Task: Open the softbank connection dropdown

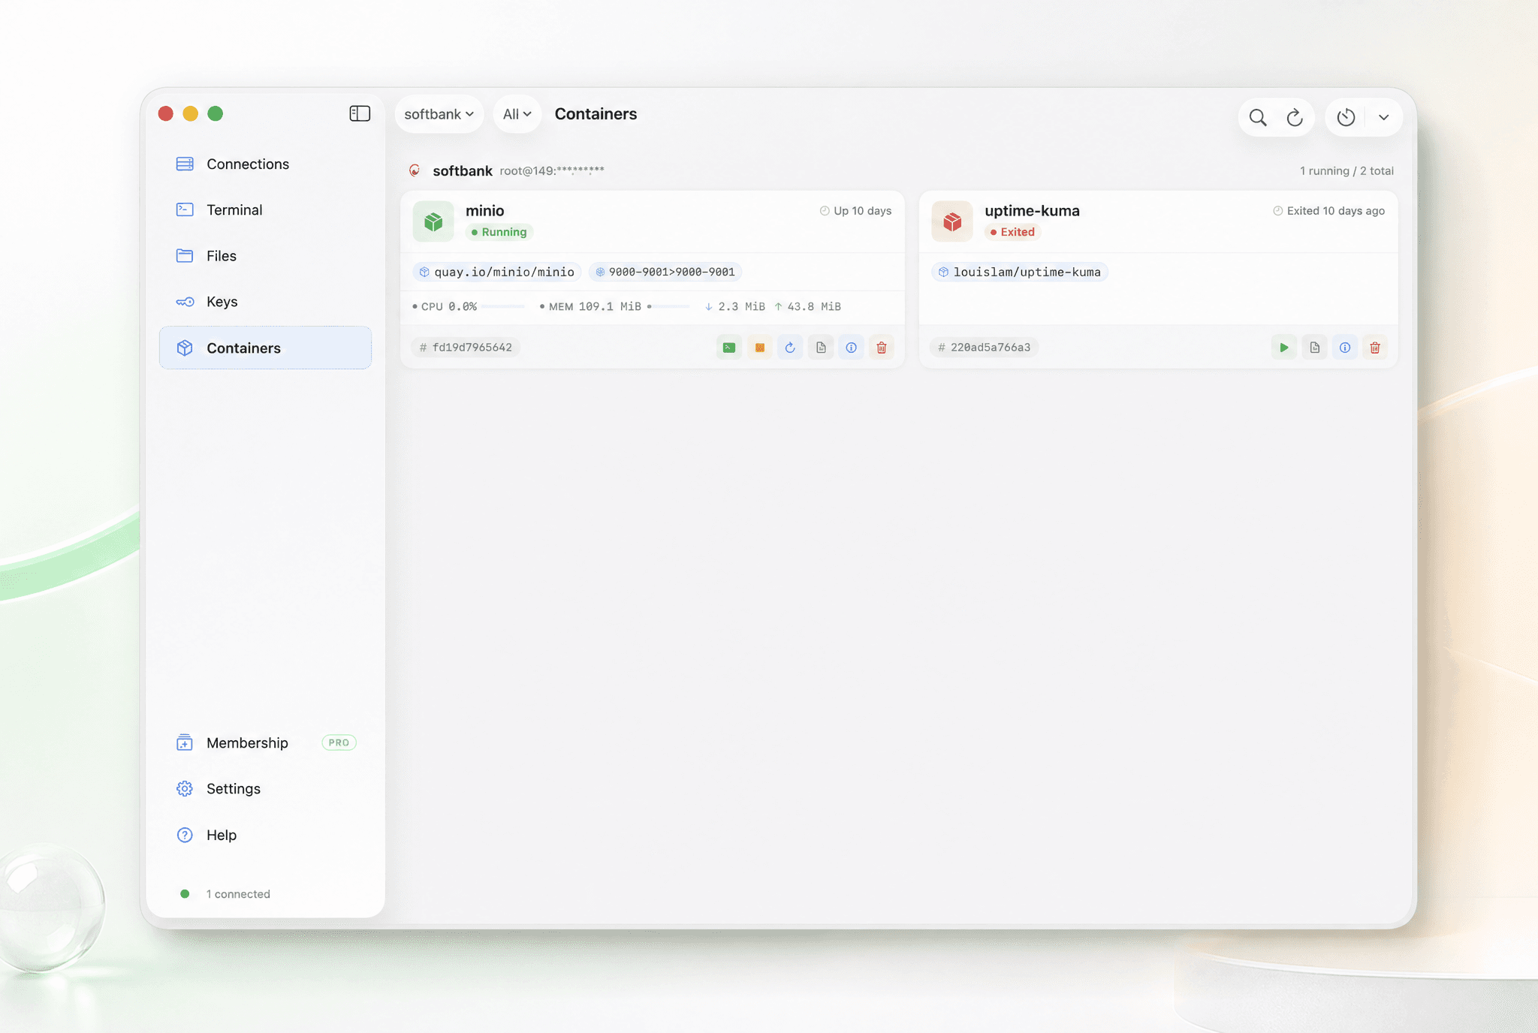Action: coord(439,114)
